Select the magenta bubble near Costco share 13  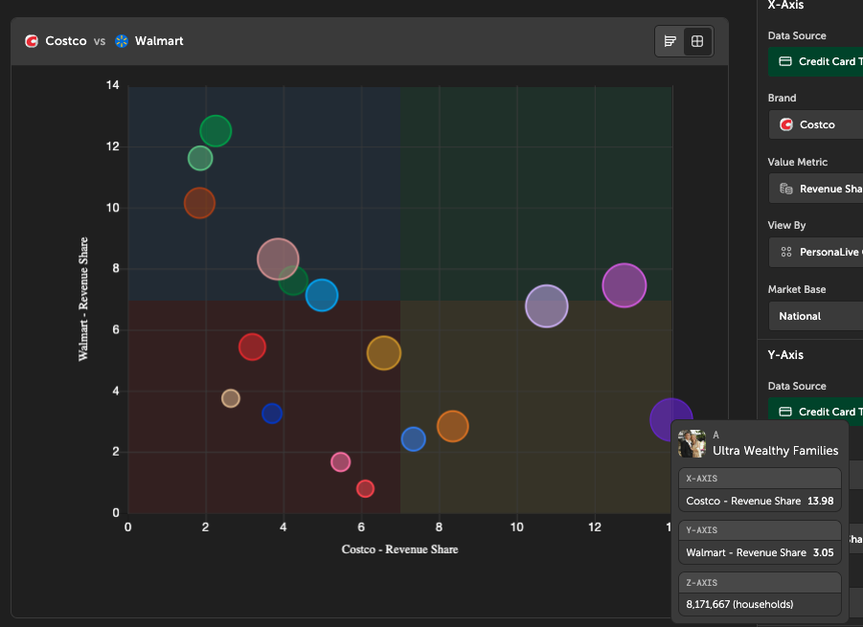pyautogui.click(x=625, y=285)
